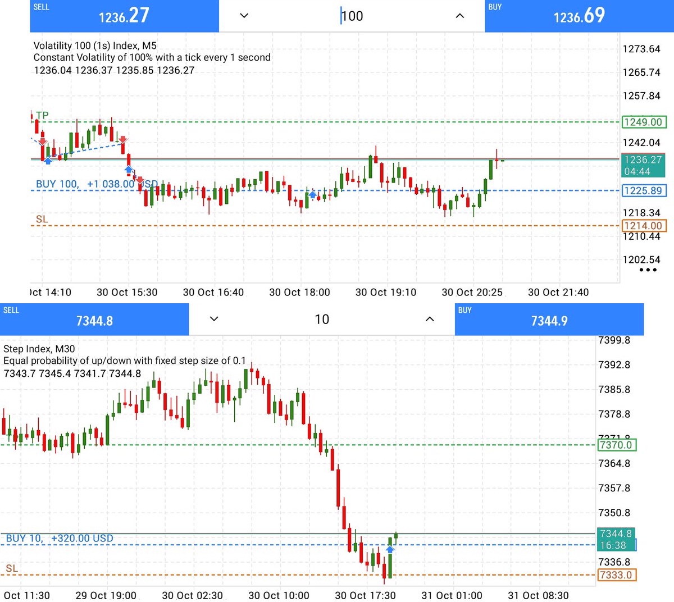
Task: Select the TP label on Volatility chart
Action: [x=42, y=116]
